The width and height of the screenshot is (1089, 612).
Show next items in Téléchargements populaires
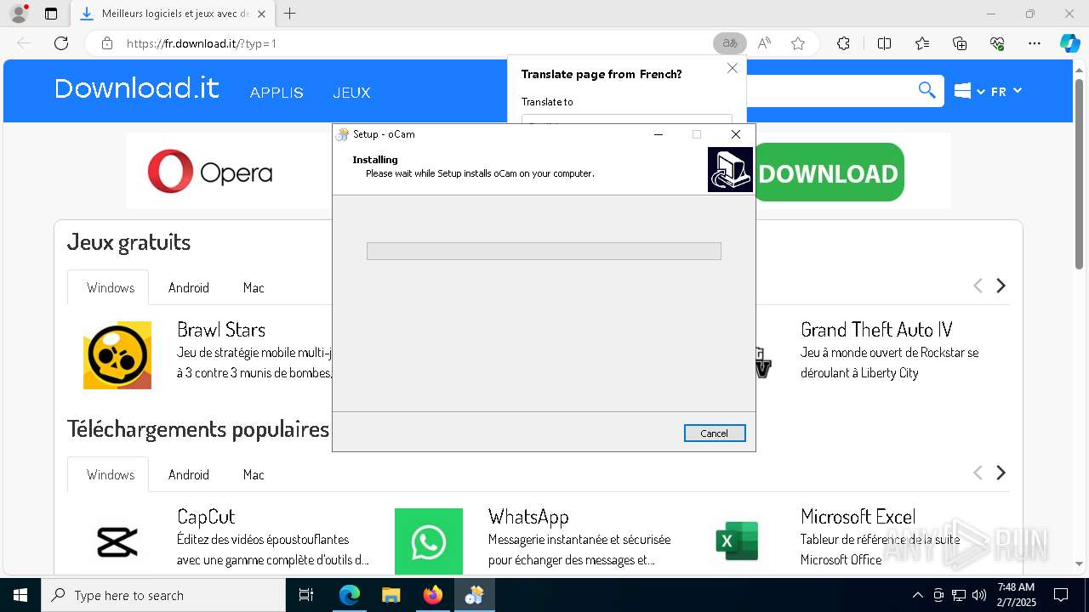[1001, 473]
